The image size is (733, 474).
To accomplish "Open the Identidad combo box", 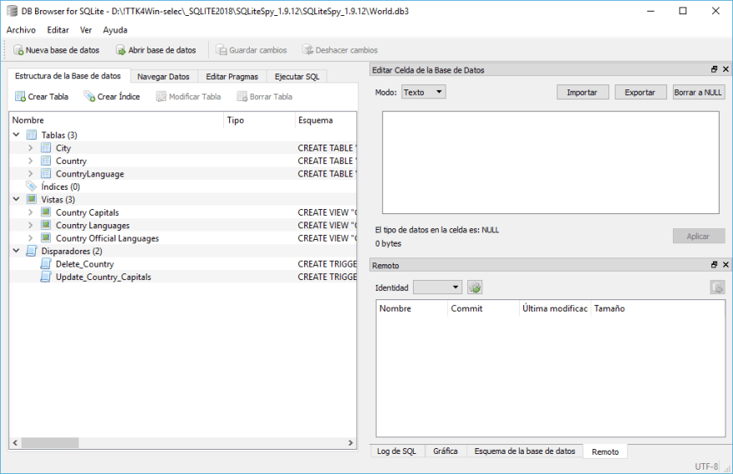I will coord(438,288).
